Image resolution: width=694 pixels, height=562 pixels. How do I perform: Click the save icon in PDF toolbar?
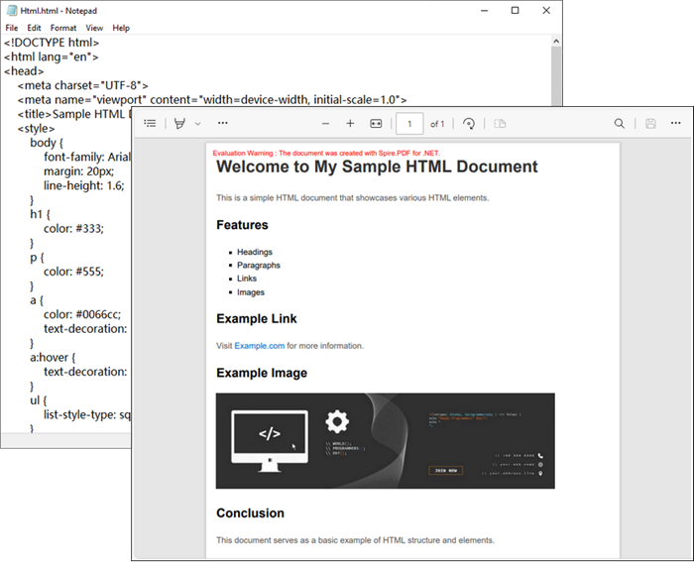click(650, 124)
